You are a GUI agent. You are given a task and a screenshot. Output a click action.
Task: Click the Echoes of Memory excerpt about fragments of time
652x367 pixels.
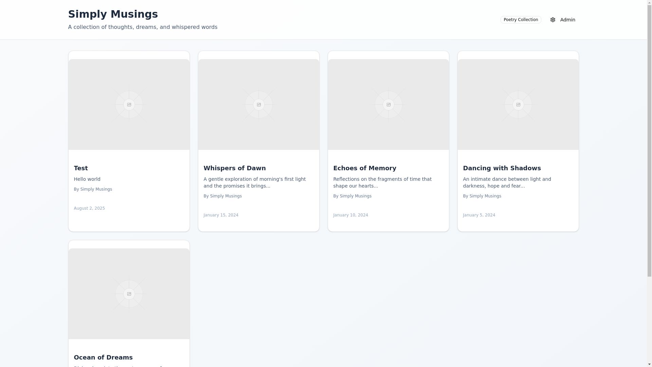(382, 182)
